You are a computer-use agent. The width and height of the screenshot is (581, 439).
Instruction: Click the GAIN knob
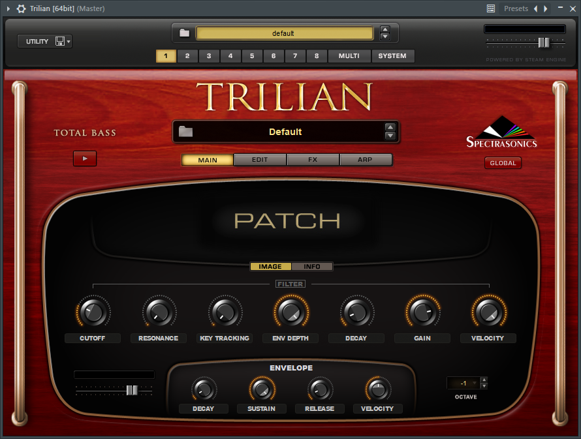pos(423,312)
